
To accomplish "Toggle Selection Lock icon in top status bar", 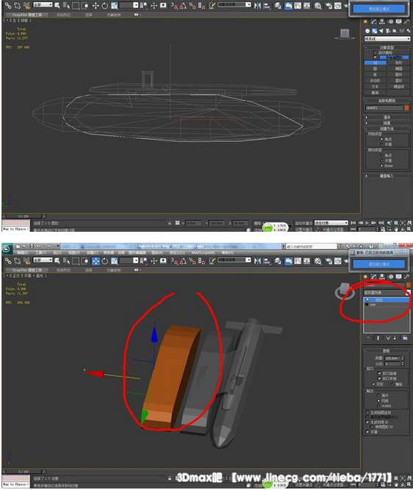I will click(x=170, y=223).
